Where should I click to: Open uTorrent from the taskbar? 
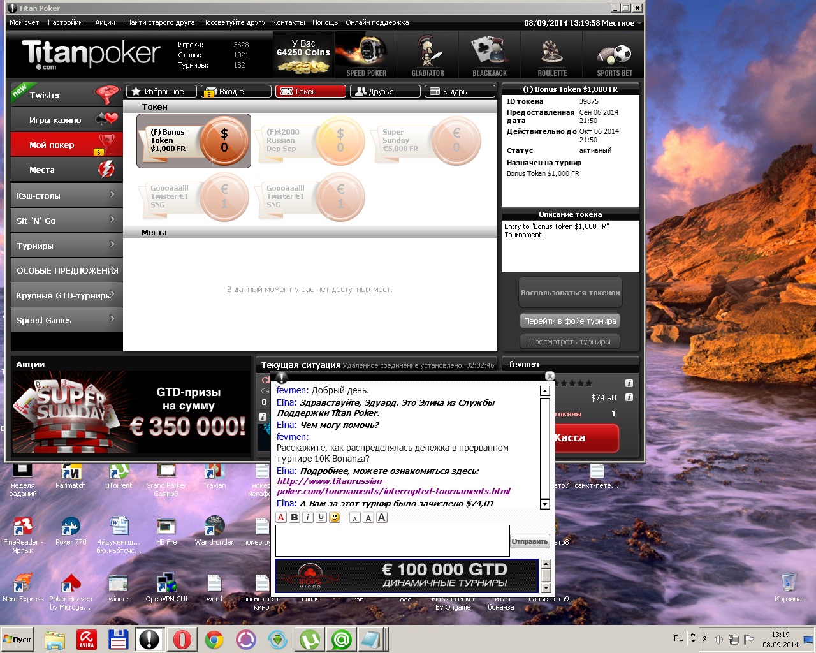(310, 639)
